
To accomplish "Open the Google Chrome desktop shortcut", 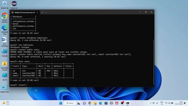I will point(5,18).
